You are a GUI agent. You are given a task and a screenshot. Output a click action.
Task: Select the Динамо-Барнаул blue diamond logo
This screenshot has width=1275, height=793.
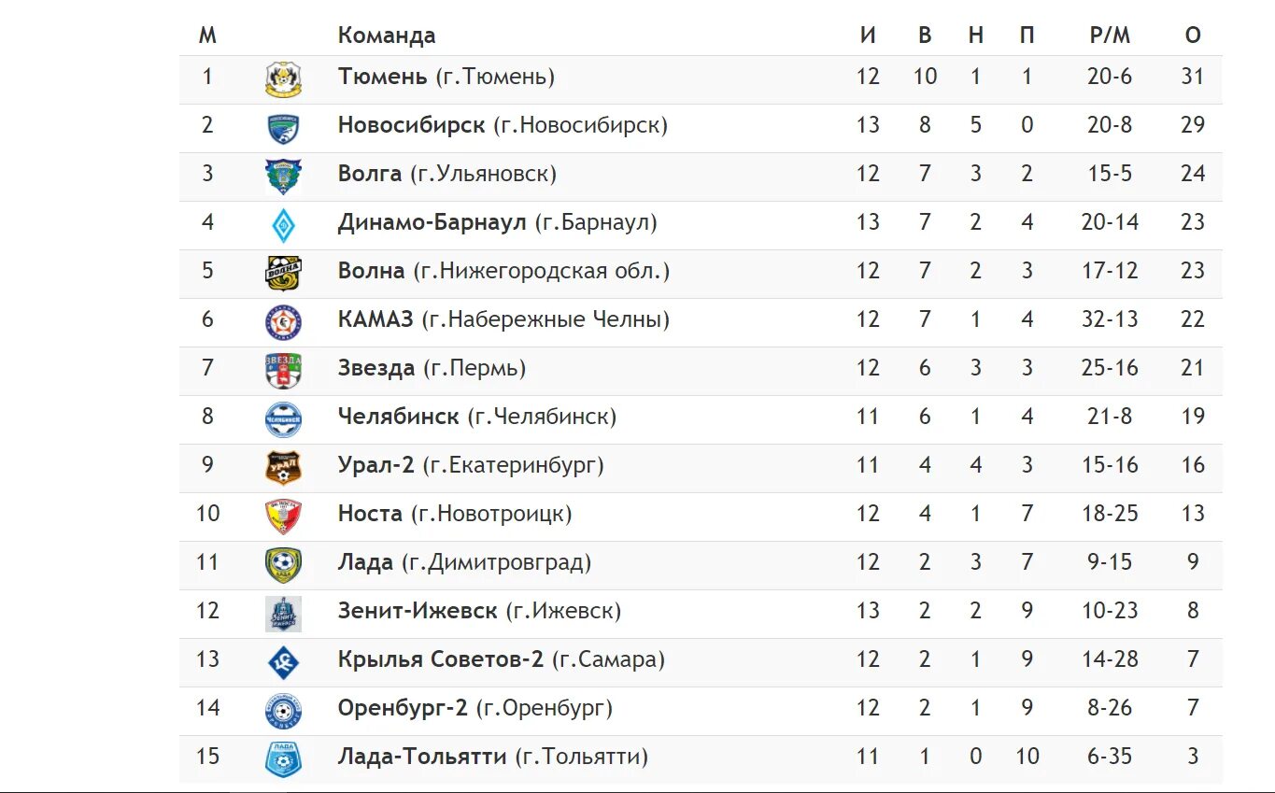[283, 225]
